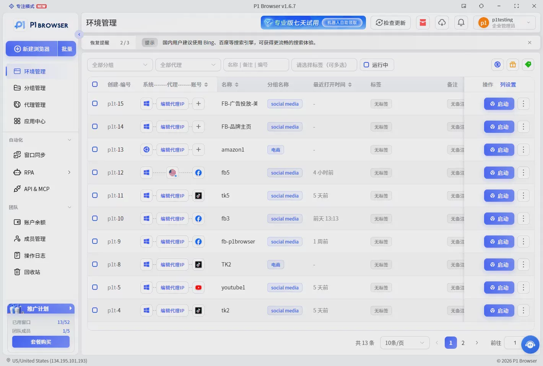Collapse the sidebar with the arrow handle
This screenshot has width=543, height=366.
coord(79,34)
